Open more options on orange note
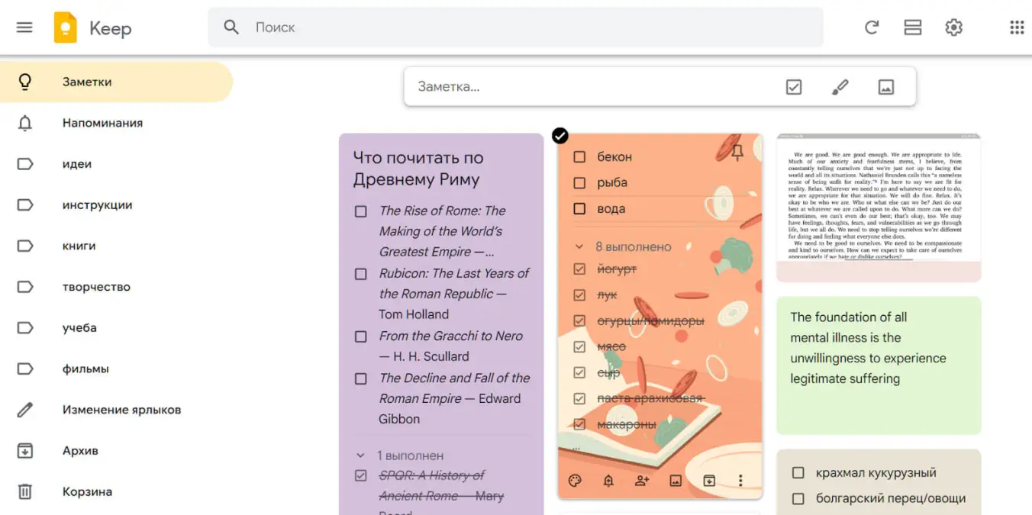This screenshot has height=515, width=1032. [x=740, y=481]
